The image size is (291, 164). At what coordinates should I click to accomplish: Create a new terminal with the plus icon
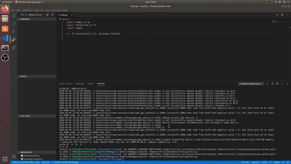coord(268,84)
